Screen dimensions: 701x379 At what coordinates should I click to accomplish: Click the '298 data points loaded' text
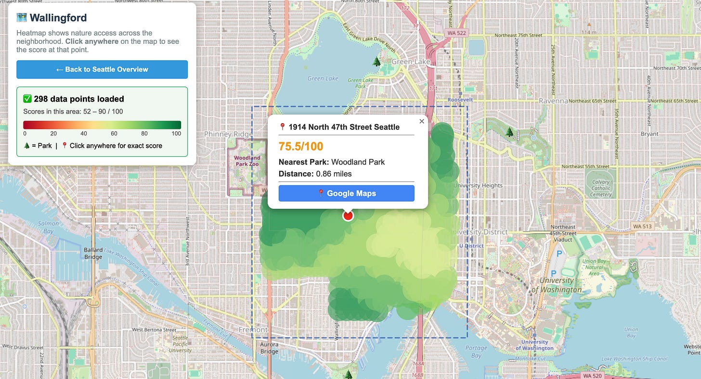tap(79, 99)
